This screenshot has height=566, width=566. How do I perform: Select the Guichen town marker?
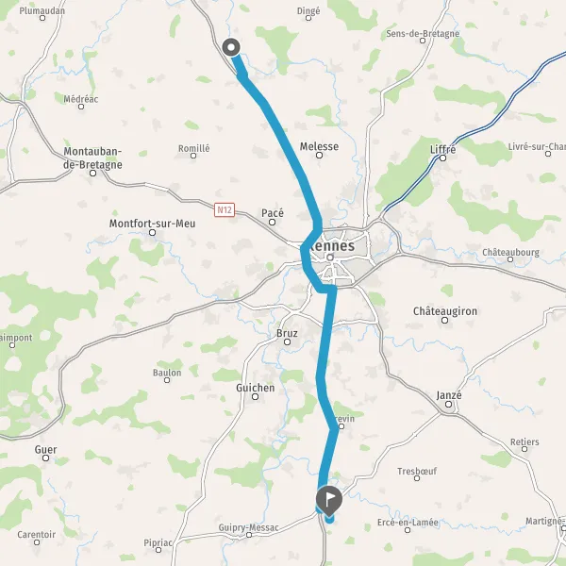pos(256,397)
